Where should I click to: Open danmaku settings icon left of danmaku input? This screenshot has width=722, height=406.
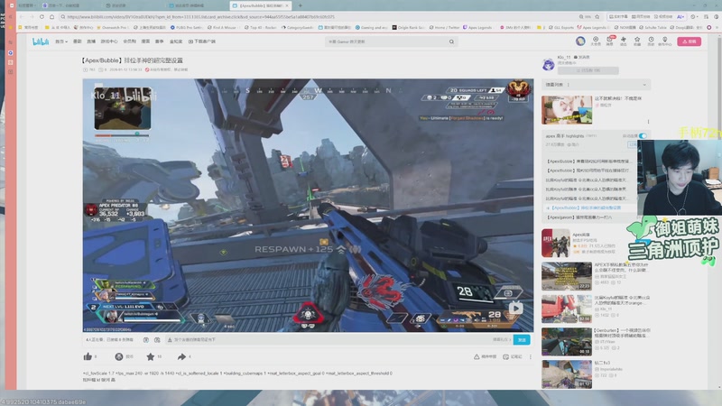[157, 340]
